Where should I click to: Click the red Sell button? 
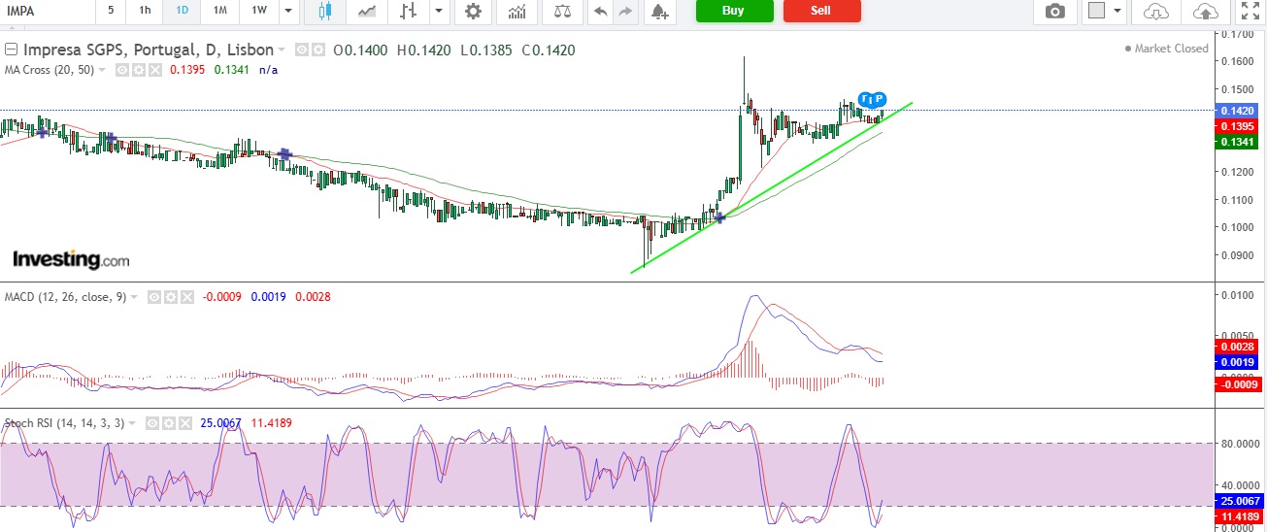tap(821, 11)
